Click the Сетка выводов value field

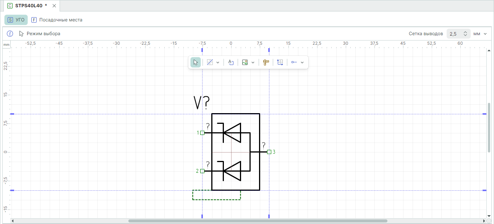pos(454,34)
